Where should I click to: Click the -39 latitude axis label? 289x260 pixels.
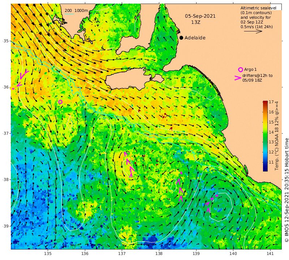coord(5,226)
